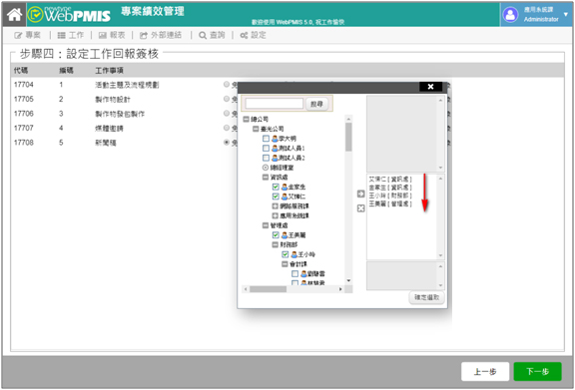Open the 設定 menu
Screen dimensions: 575x390
(x=253, y=35)
